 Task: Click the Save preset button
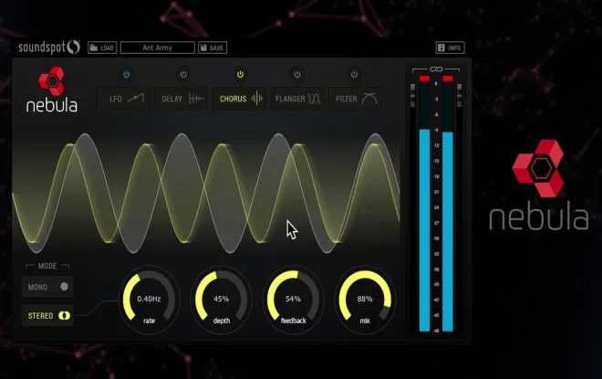click(x=213, y=47)
